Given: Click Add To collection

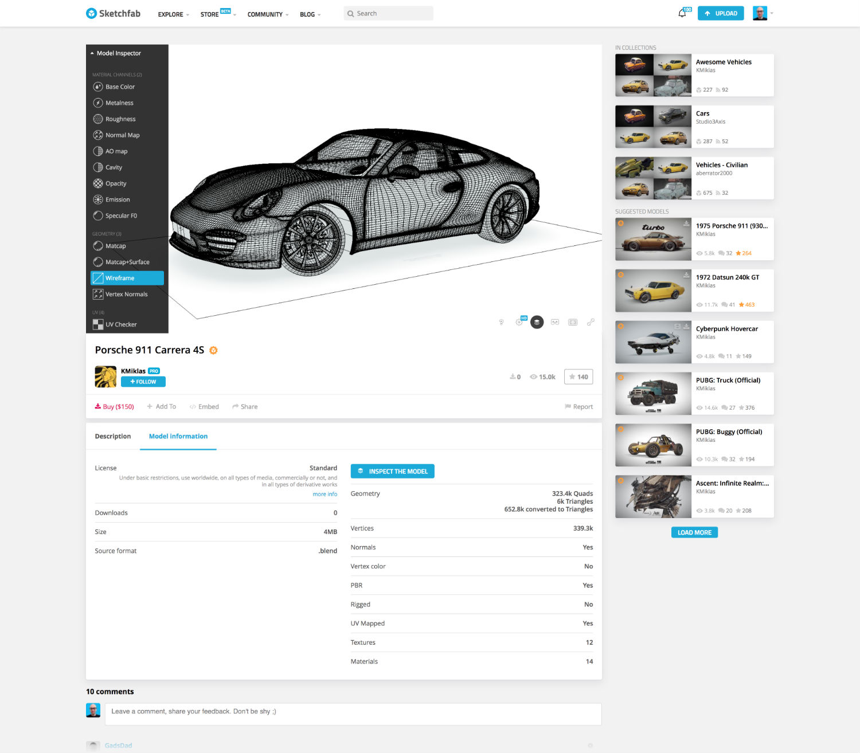Looking at the screenshot, I should pos(161,407).
